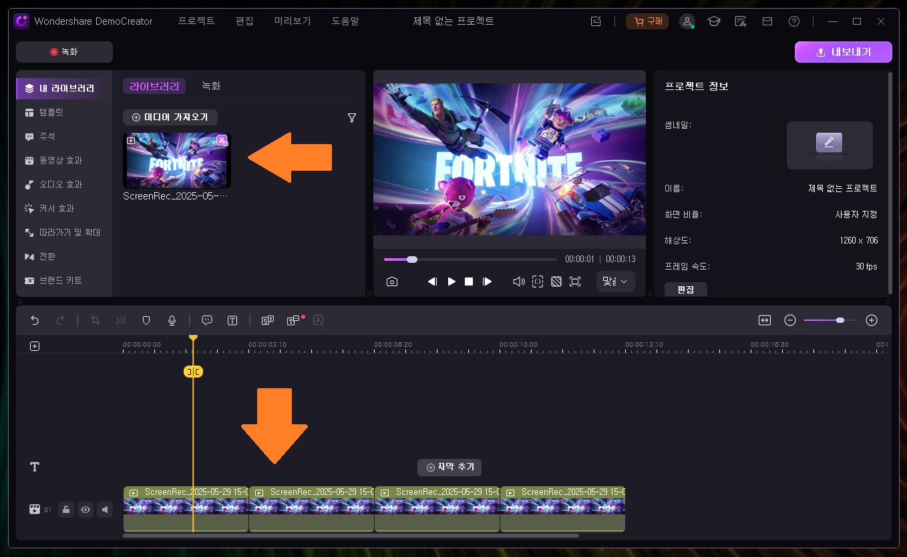Open the 도움말 menu

click(x=345, y=21)
